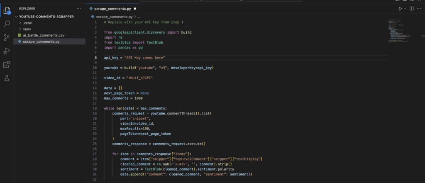Click 'googleapiclient.discovery' in the import line

139,32
